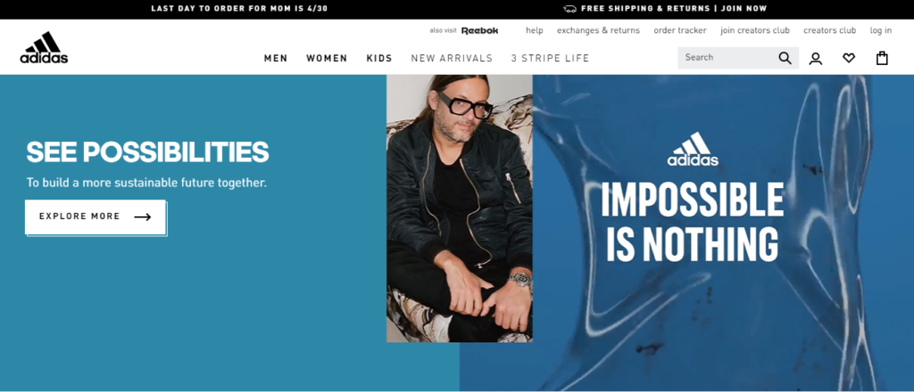Open the wishlist heart icon
Viewport: 914px width, 392px height.
pos(849,58)
